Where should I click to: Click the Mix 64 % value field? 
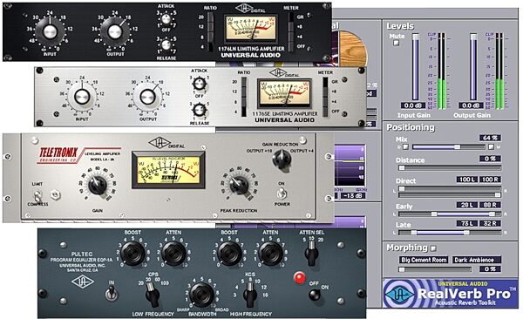click(490, 138)
